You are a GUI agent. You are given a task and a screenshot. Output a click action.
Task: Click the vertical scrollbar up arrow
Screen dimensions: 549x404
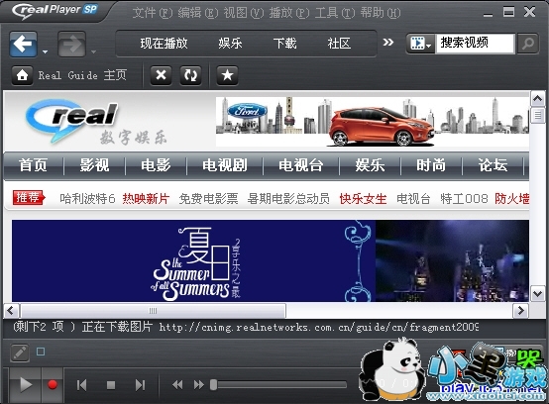pos(538,99)
